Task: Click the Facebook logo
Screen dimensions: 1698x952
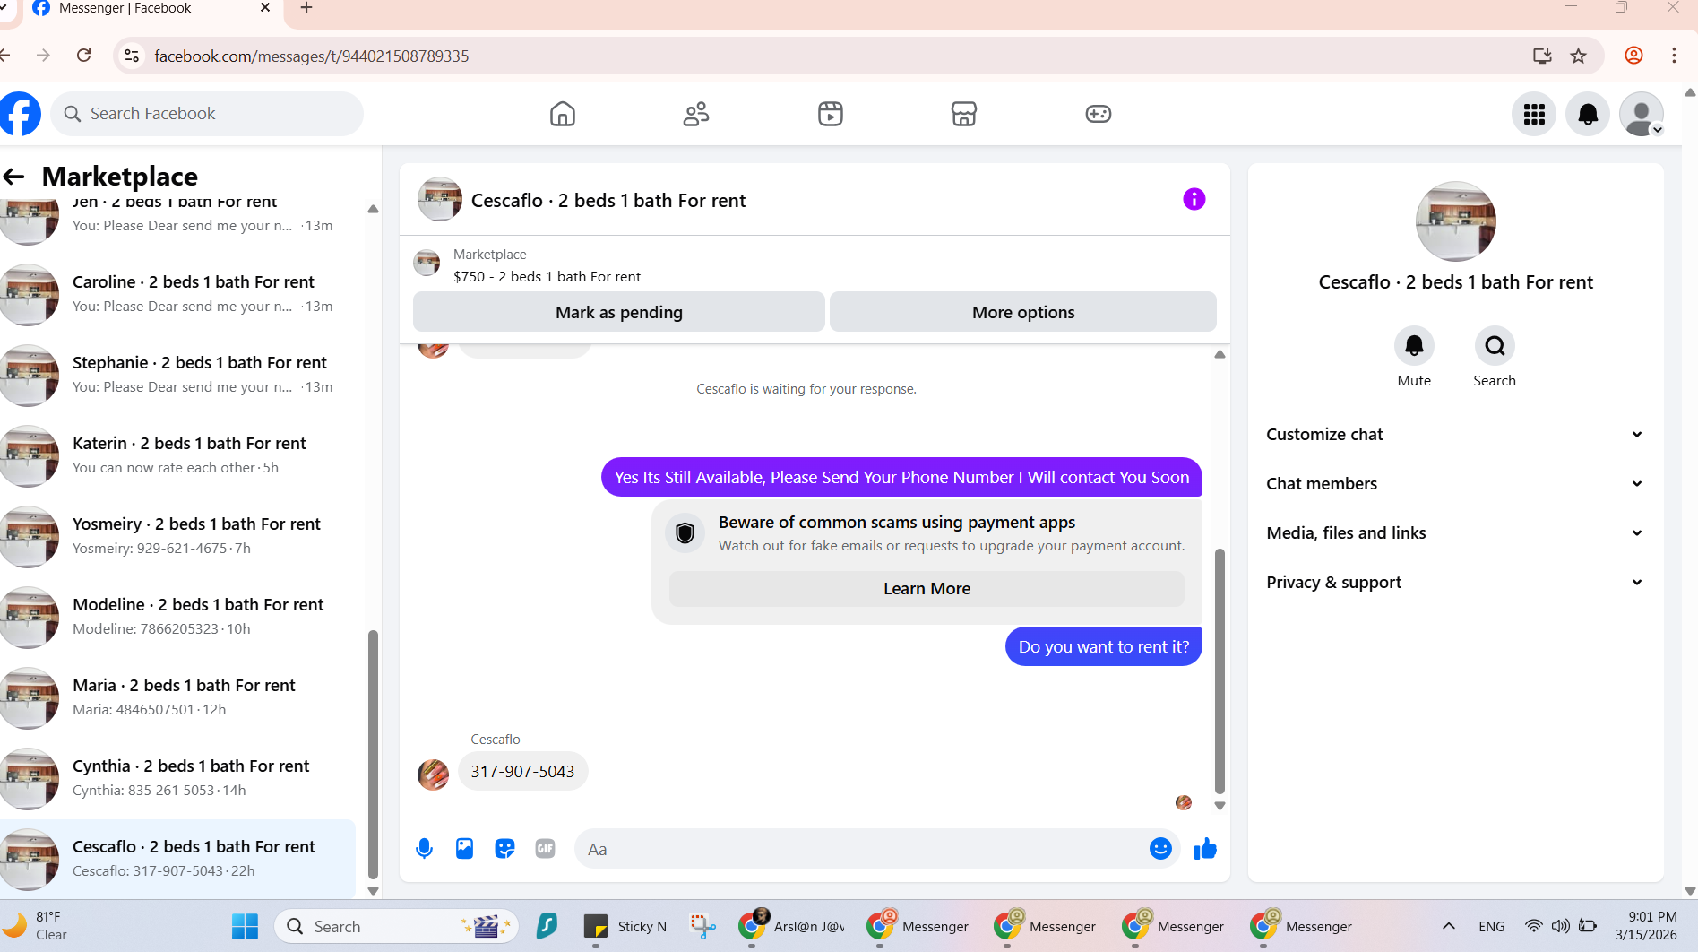Action: point(20,114)
